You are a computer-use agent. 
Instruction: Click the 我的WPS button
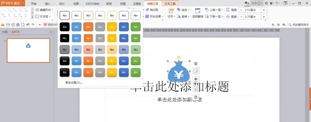pyautogui.click(x=50, y=25)
